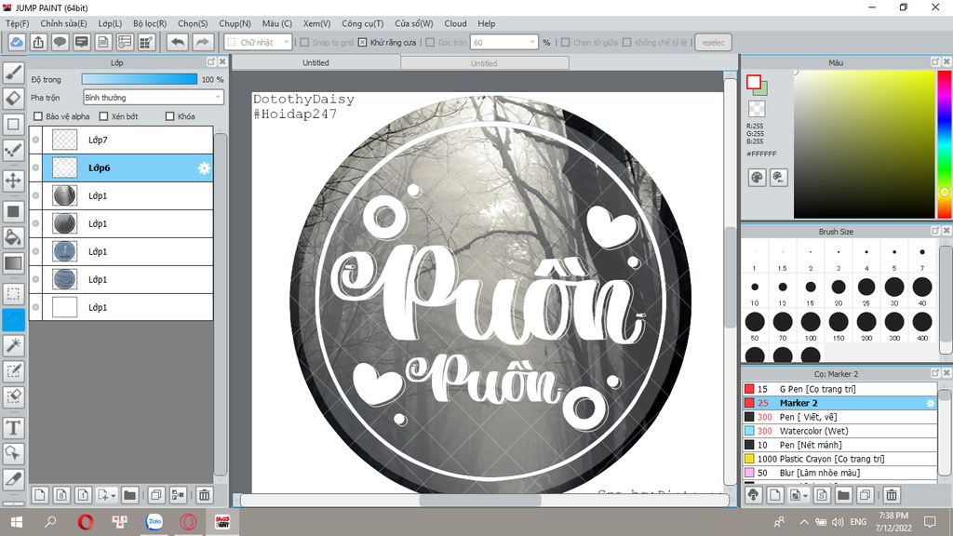Click the export/share toolbar icon
Image resolution: width=953 pixels, height=536 pixels.
tap(38, 43)
